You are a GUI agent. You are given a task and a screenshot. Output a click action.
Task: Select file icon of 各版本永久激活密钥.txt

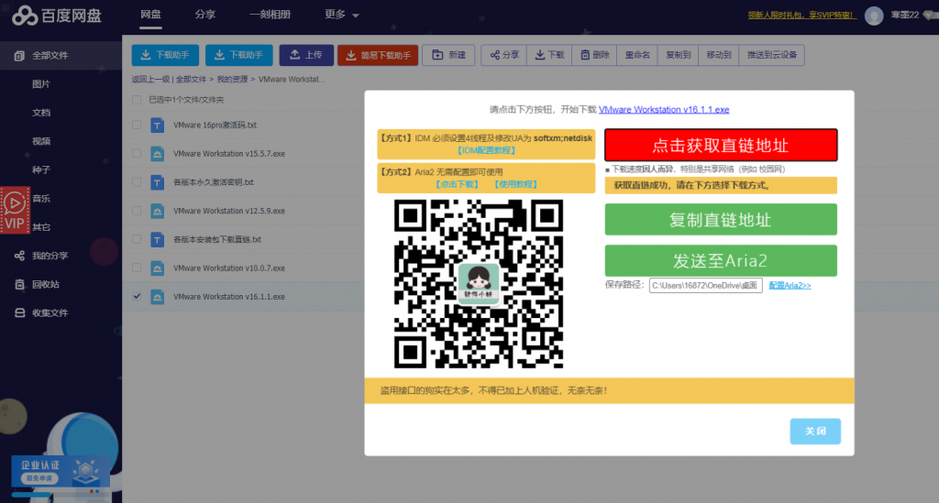(157, 182)
